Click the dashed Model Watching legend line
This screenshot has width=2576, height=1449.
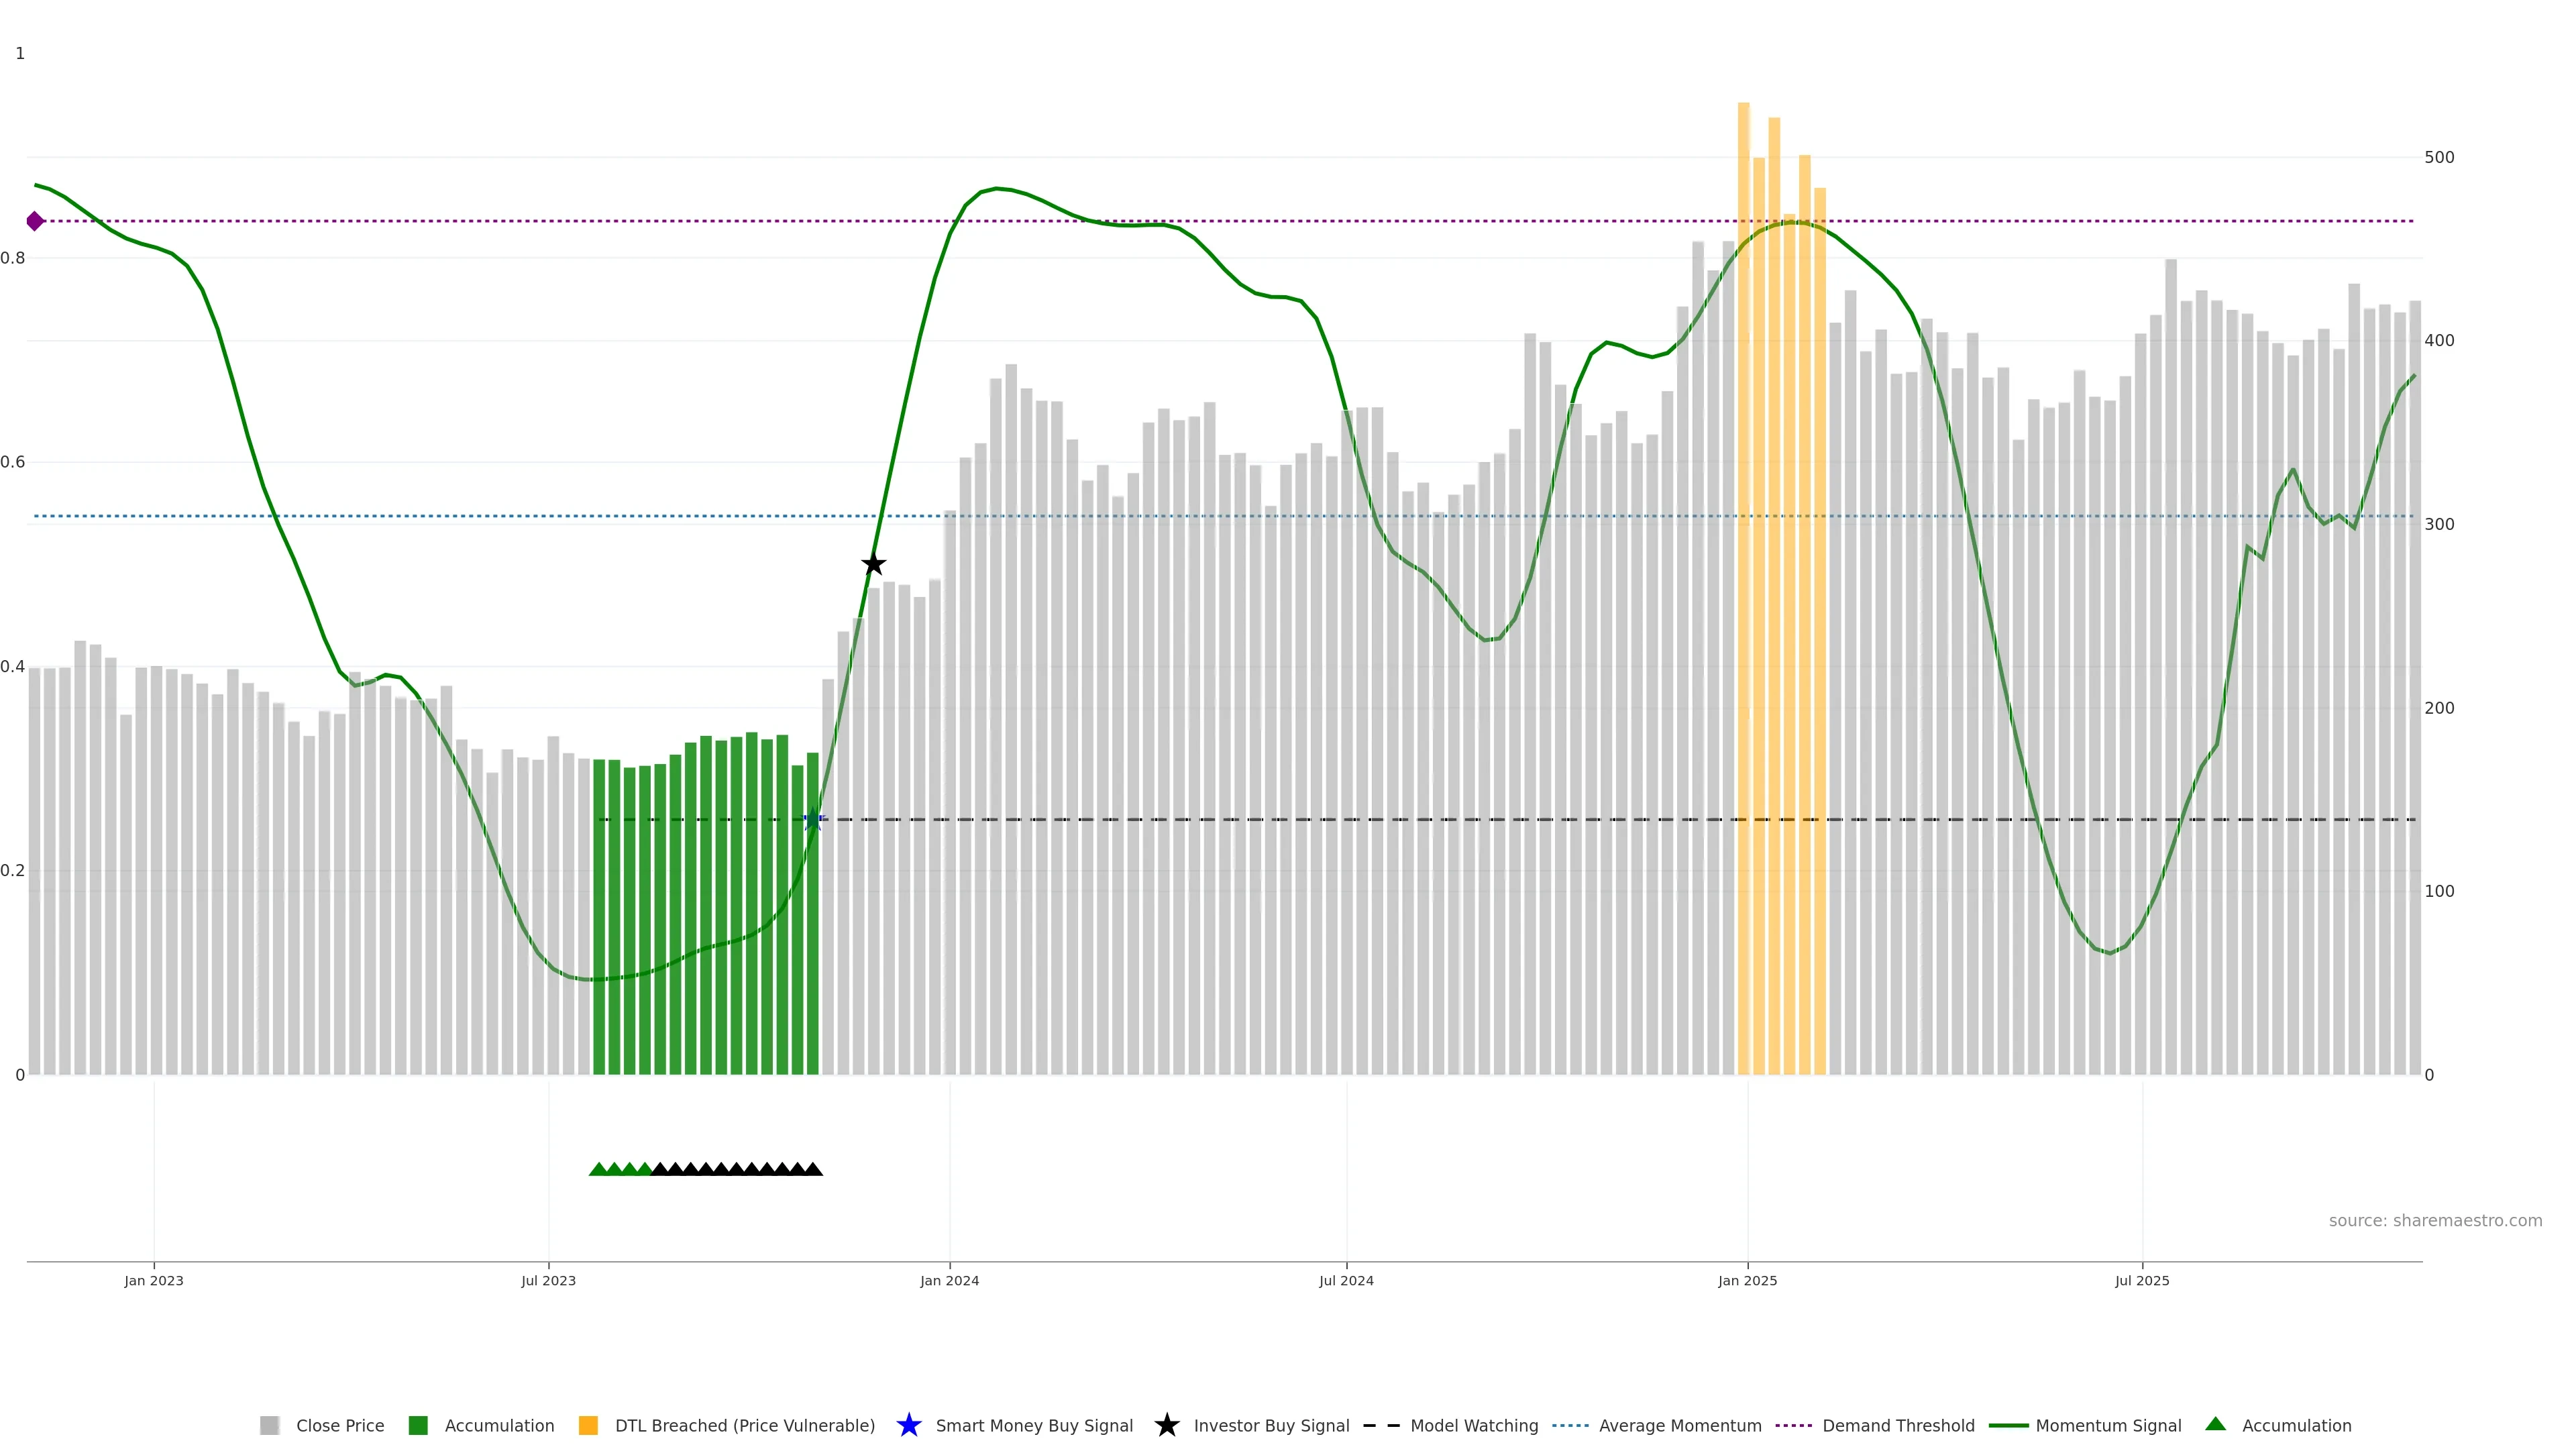point(1381,1425)
